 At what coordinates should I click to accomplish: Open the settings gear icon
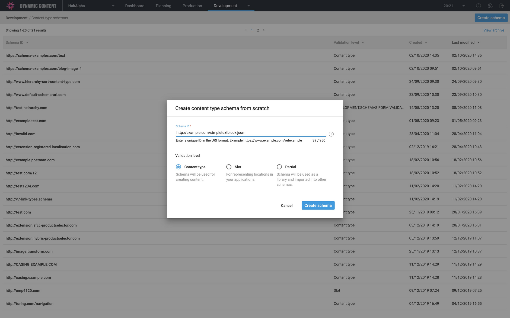[x=490, y=5]
